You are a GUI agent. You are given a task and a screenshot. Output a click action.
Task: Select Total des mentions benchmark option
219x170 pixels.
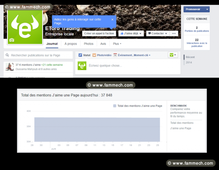(182, 123)
